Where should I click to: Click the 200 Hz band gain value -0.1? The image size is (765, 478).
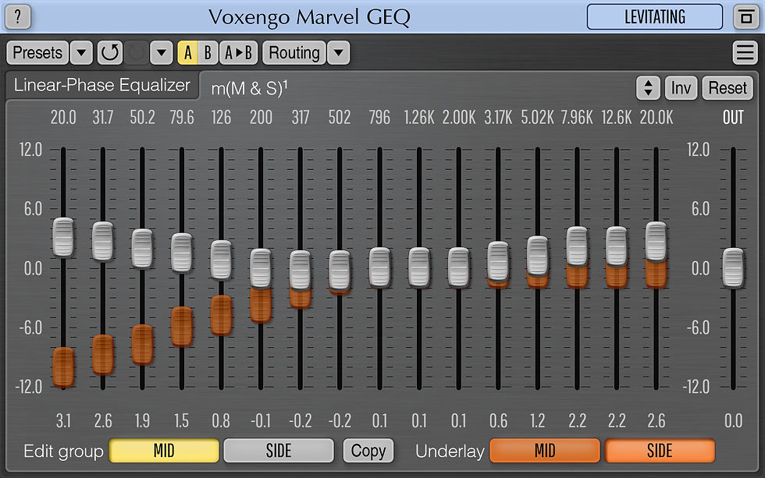pos(261,420)
